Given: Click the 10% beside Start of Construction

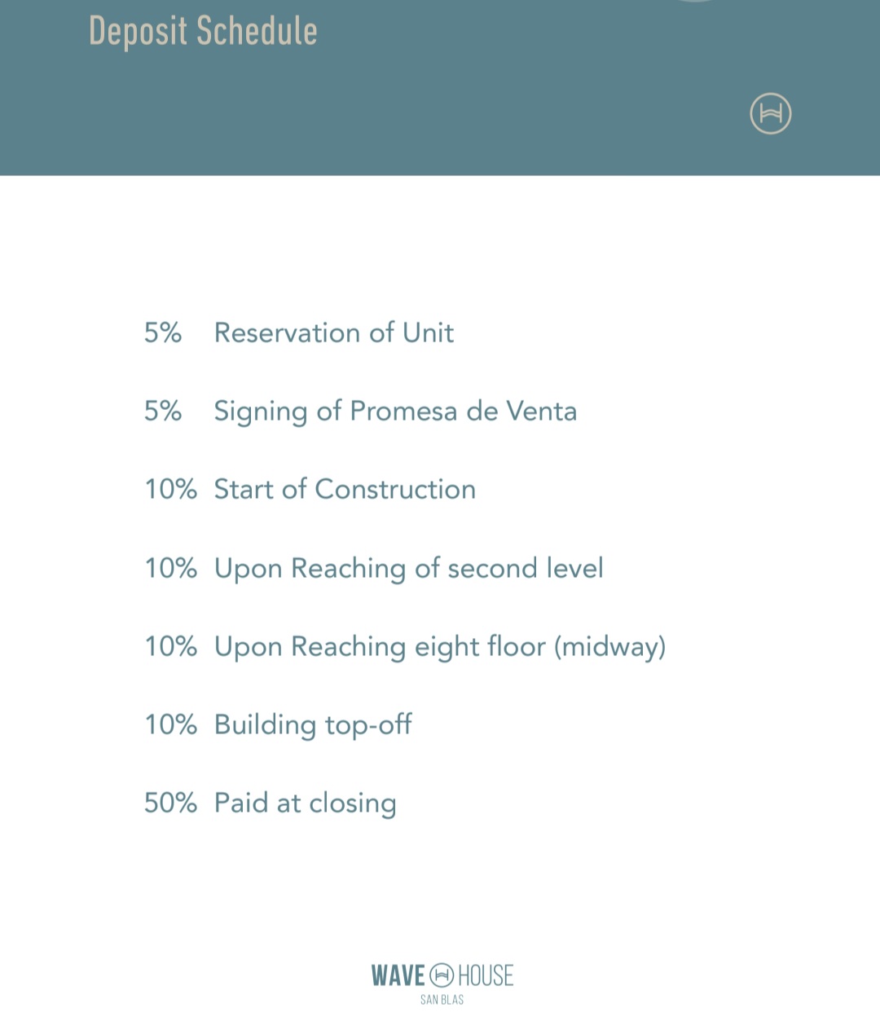Looking at the screenshot, I should coord(170,489).
